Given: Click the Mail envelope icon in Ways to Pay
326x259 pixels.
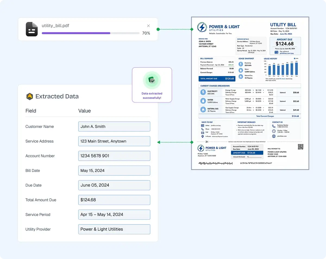Looking at the screenshot, I should [x=203, y=132].
